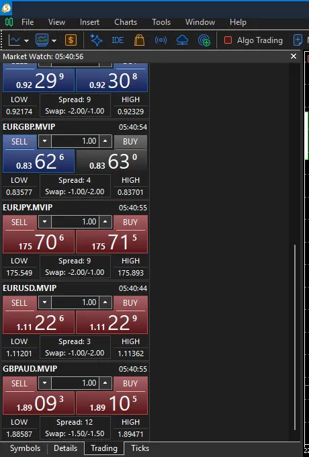The width and height of the screenshot is (309, 457).
Task: Click the GBPAUD.MVIP volume field
Action: pos(75,383)
